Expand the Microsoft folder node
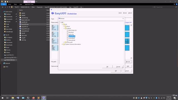Image resolution: width=178 pixels, height=100 pixels. pyautogui.click(x=64, y=42)
